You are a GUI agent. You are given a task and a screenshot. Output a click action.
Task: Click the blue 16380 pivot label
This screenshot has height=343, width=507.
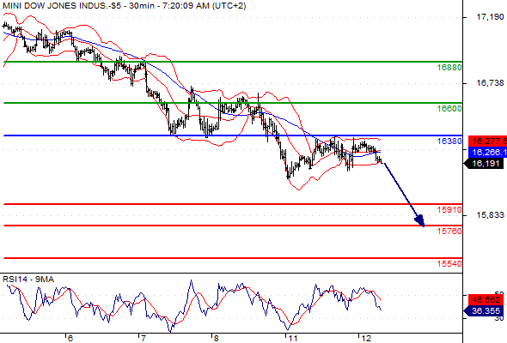(449, 141)
